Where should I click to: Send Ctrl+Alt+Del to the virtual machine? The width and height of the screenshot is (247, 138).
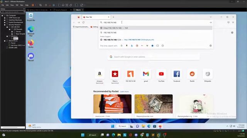[x=41, y=5]
